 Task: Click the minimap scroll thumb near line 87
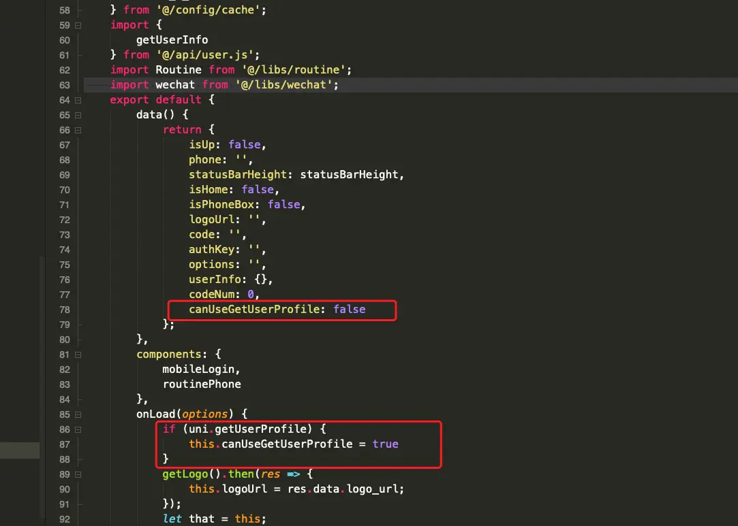point(20,450)
